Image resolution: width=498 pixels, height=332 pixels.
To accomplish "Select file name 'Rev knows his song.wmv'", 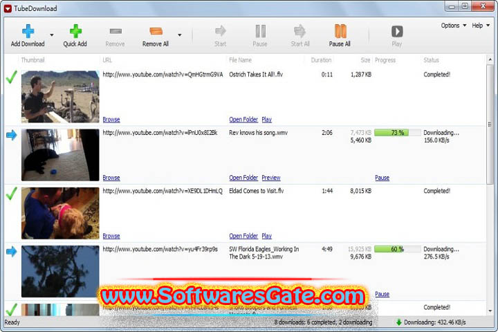I will (x=258, y=133).
